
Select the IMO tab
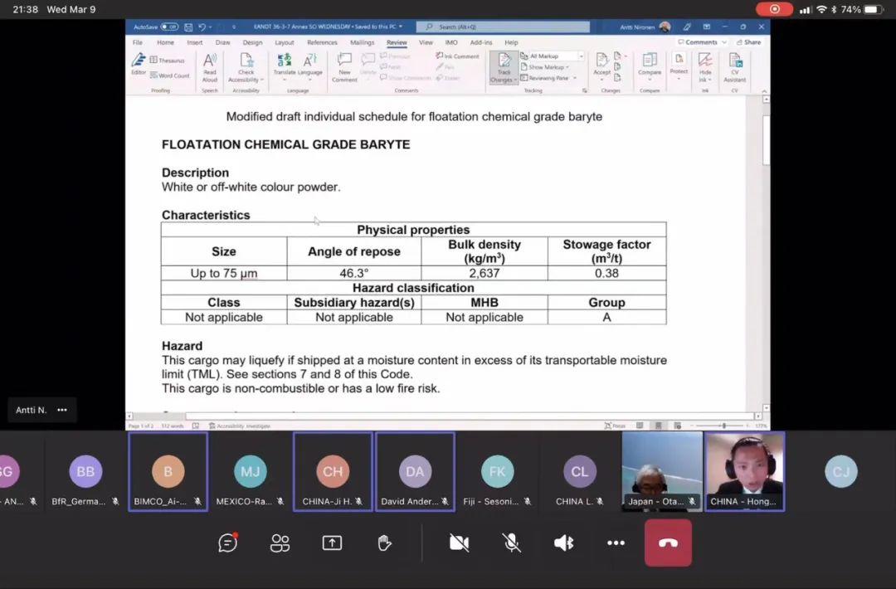pos(451,42)
